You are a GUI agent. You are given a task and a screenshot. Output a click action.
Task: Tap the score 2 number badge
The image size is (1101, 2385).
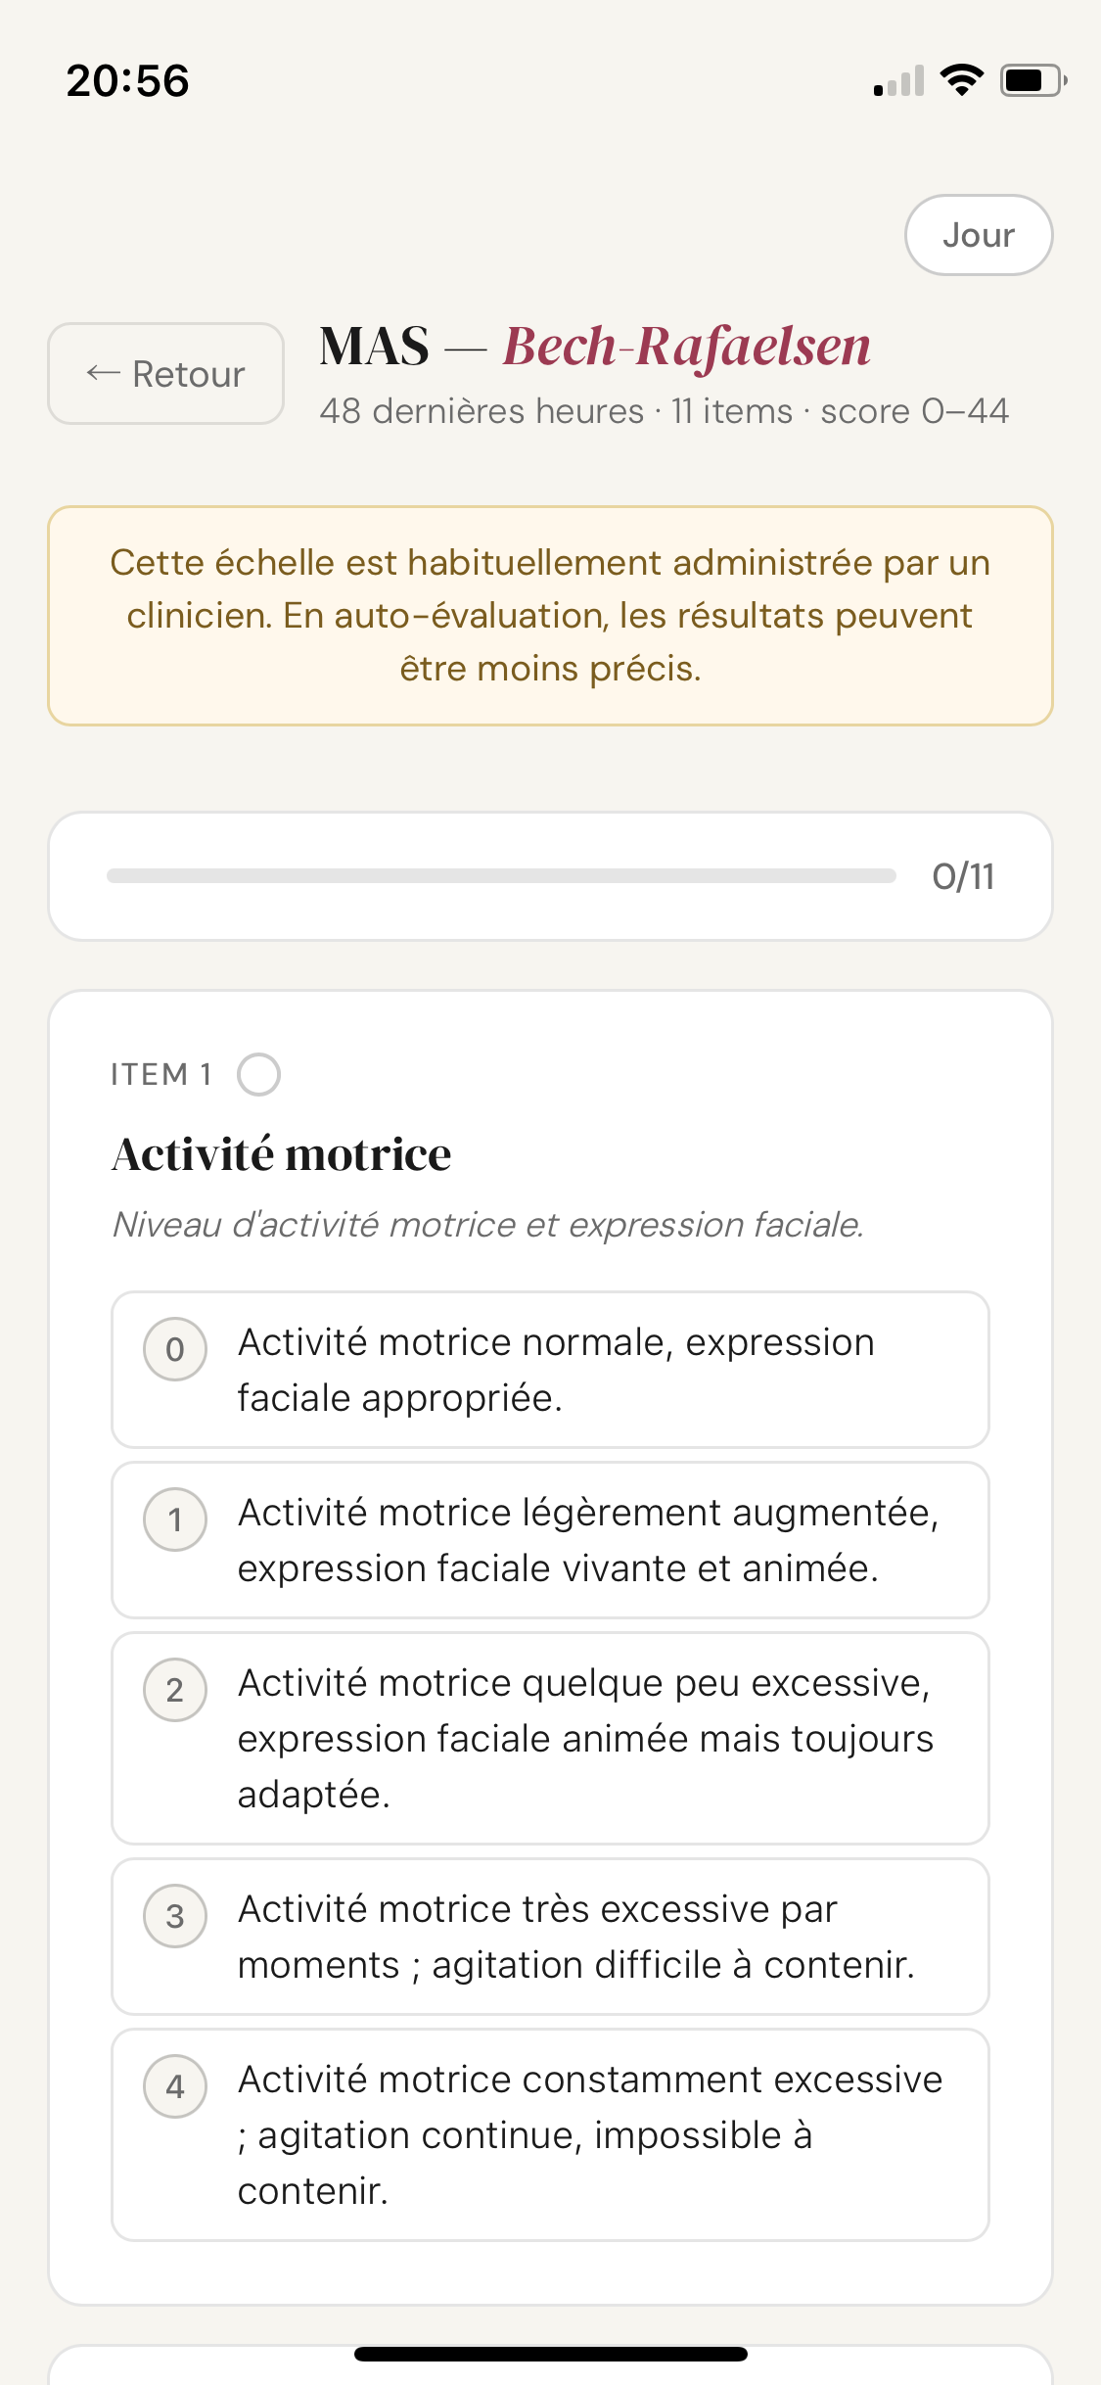click(x=175, y=1690)
